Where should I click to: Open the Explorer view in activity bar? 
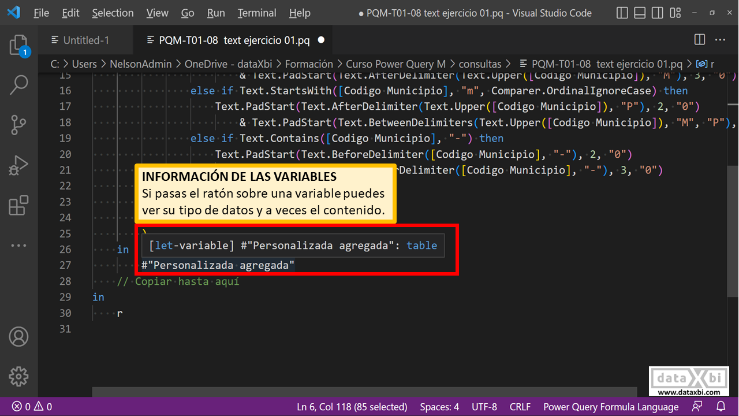click(18, 45)
